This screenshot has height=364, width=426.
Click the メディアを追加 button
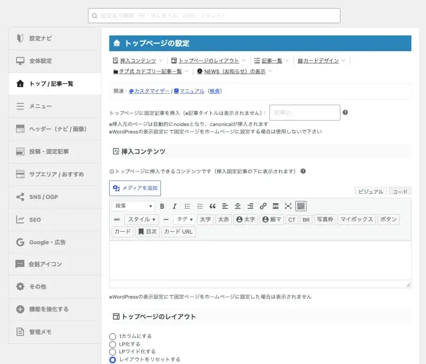click(135, 188)
